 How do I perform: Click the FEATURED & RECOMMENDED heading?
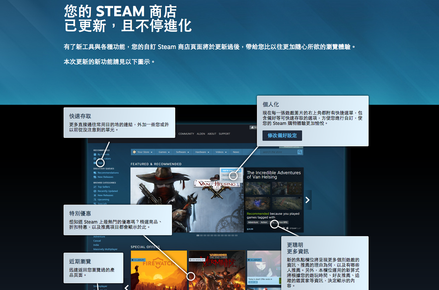(156, 164)
